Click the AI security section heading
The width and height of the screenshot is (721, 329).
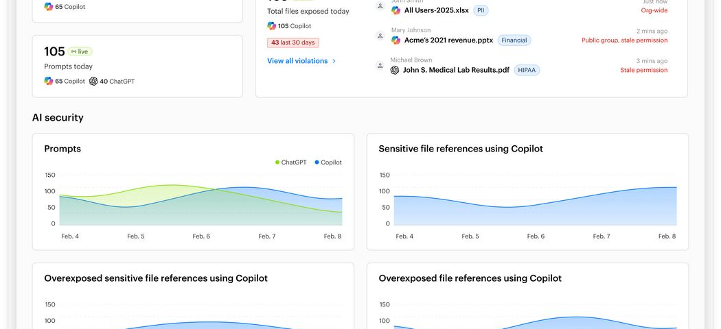[58, 118]
